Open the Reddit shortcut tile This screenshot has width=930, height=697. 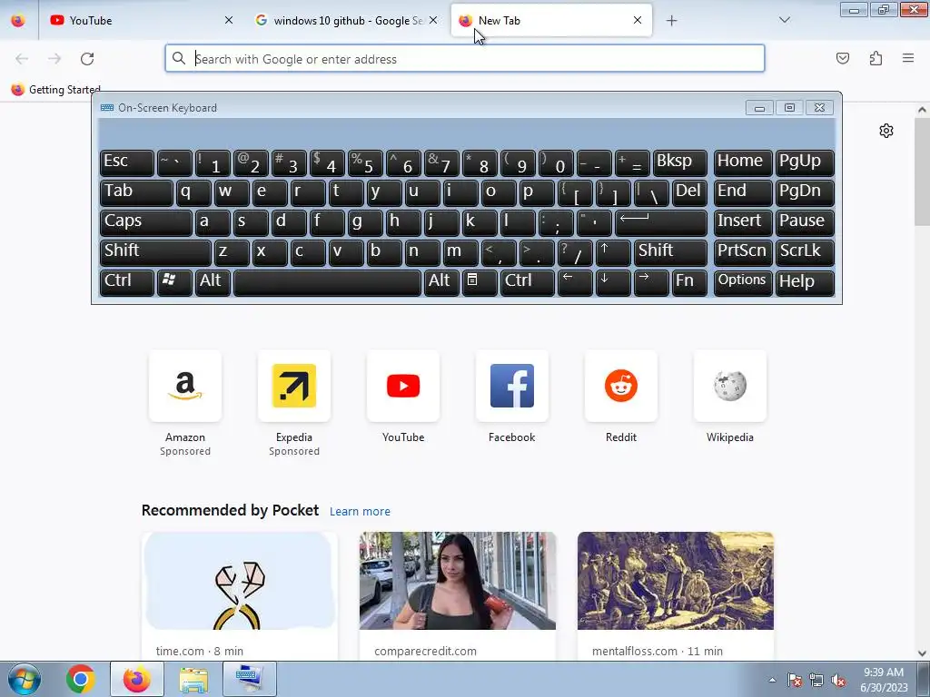pyautogui.click(x=621, y=386)
